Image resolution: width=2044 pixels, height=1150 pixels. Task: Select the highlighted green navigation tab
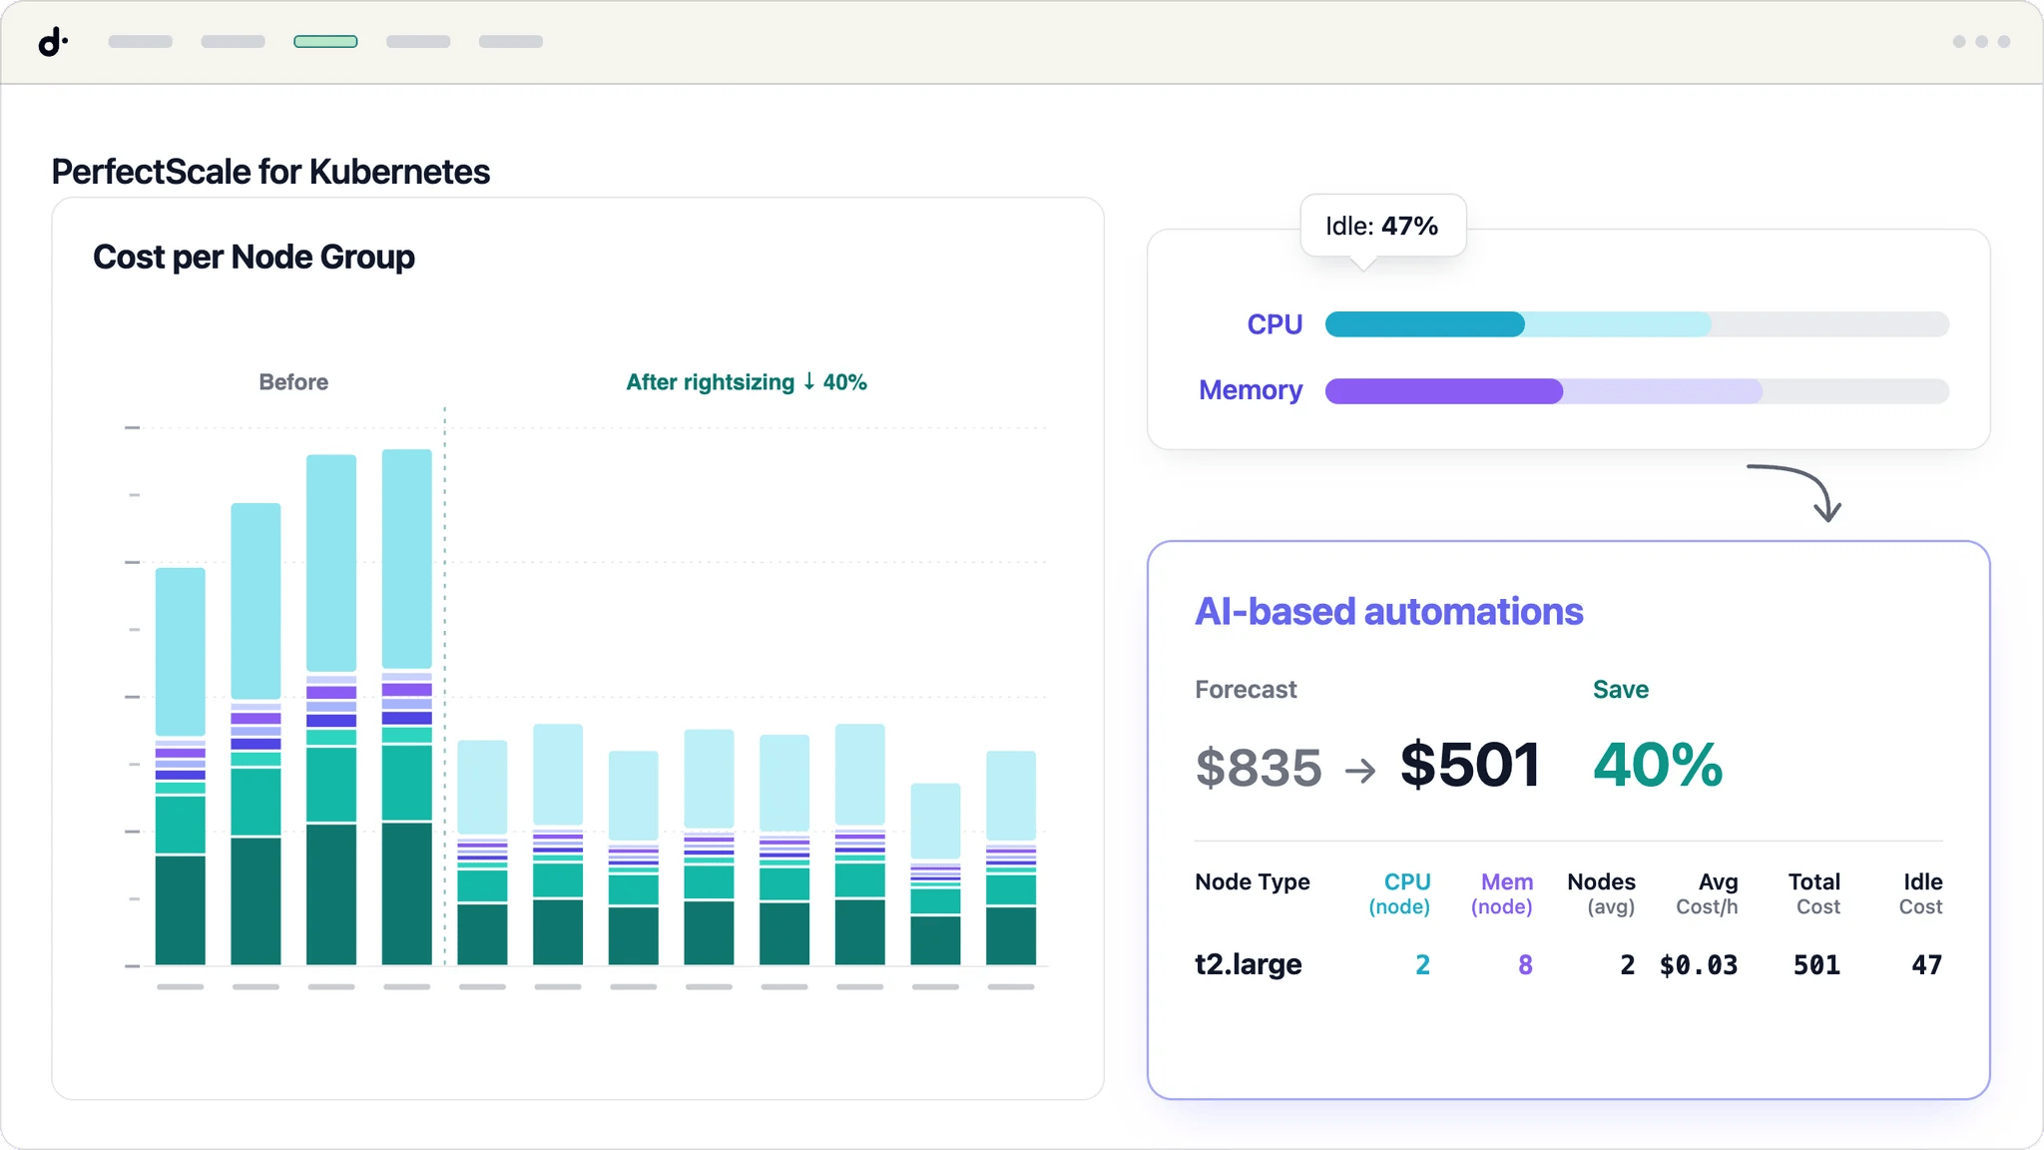tap(325, 42)
